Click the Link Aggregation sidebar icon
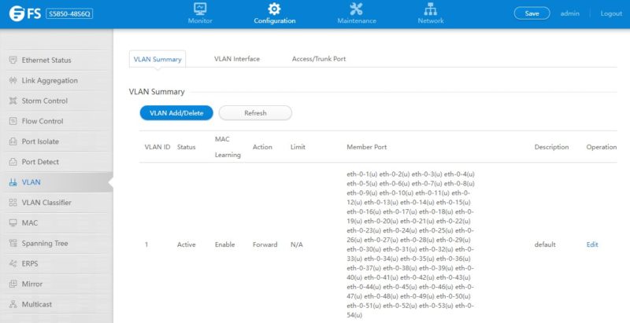The height and width of the screenshot is (323, 630). coord(13,80)
